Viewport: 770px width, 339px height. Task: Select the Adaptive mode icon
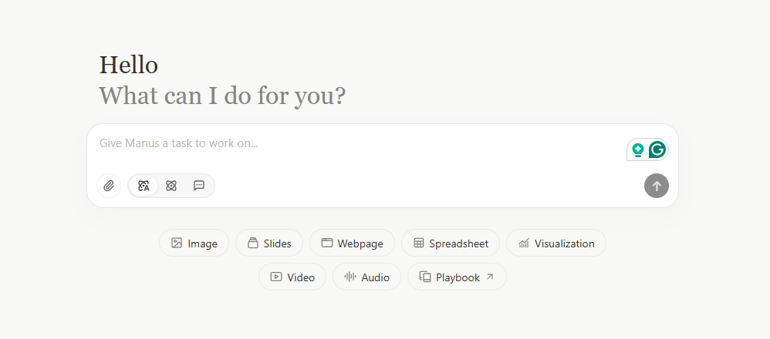pos(144,186)
